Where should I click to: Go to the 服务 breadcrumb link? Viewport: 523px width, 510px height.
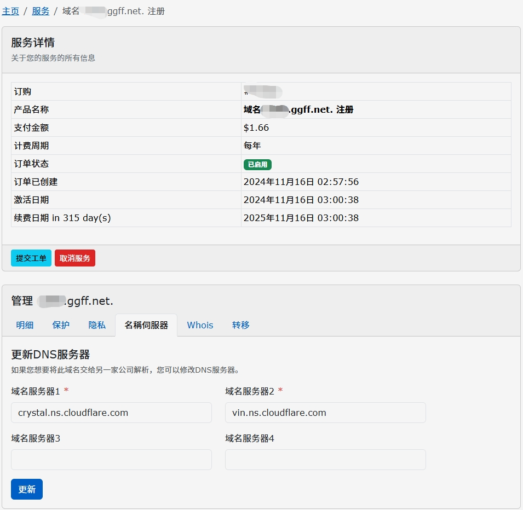click(x=41, y=11)
